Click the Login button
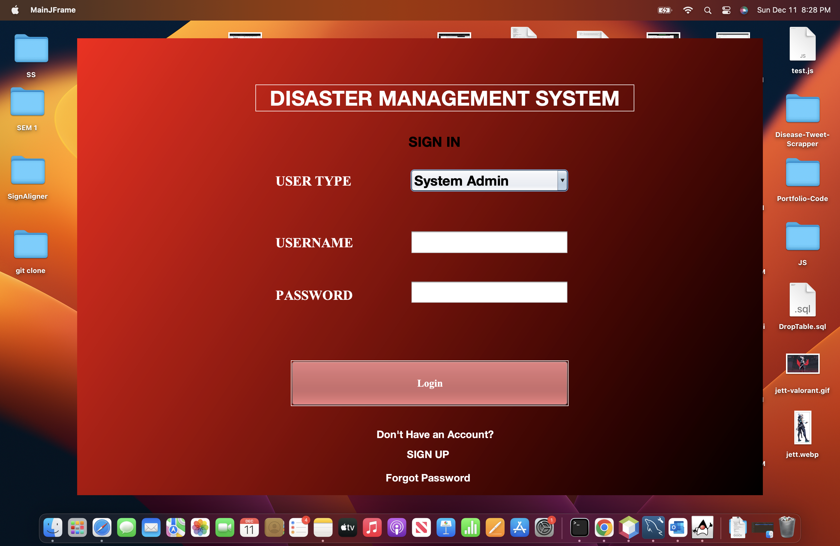The height and width of the screenshot is (546, 840). click(429, 383)
